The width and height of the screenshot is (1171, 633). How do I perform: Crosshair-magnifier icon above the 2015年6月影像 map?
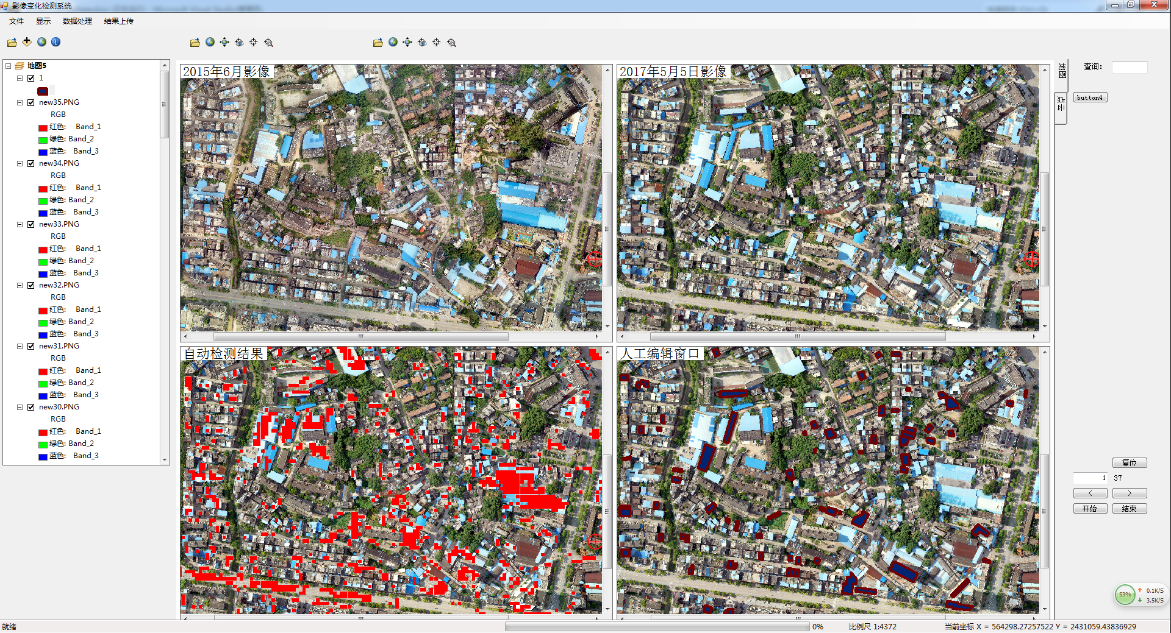(x=268, y=42)
